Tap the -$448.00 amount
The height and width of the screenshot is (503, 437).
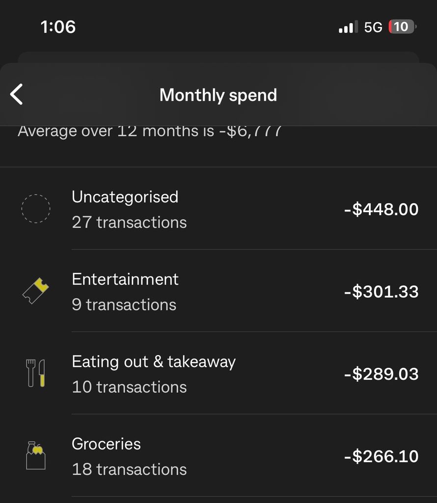tap(381, 209)
